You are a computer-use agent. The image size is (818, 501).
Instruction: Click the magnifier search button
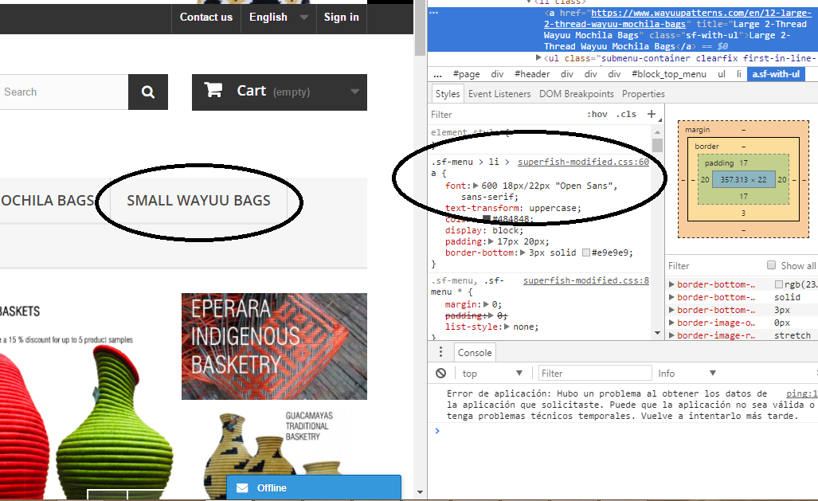[148, 92]
